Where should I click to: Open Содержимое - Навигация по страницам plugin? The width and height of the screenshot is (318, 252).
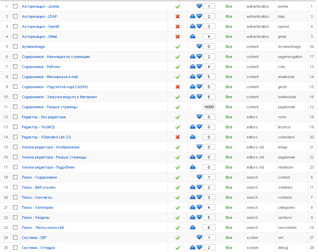click(x=56, y=57)
